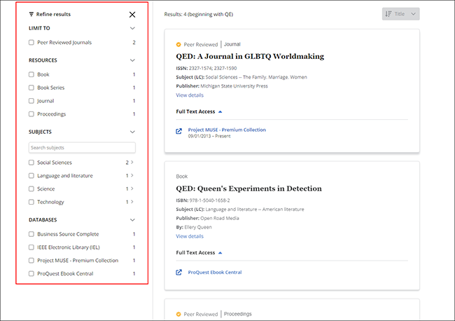Click ISBN 978-1-5040-1658-2 text
The height and width of the screenshot is (321, 455).
pyautogui.click(x=203, y=200)
